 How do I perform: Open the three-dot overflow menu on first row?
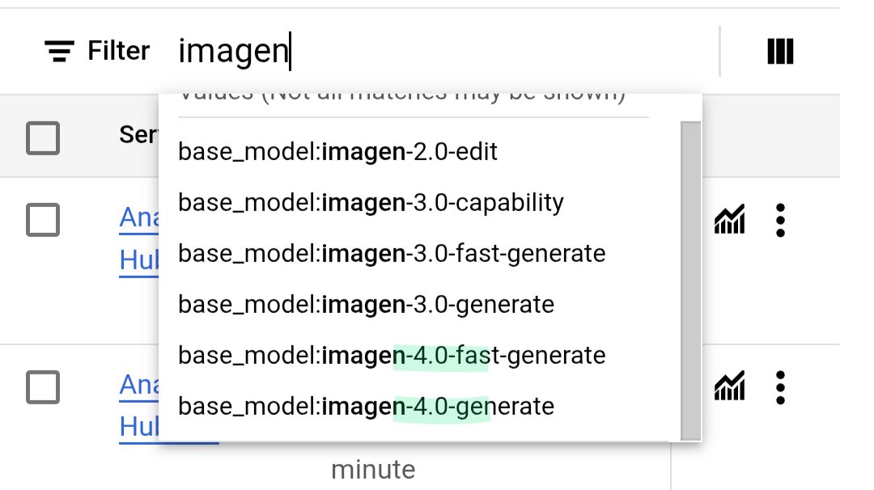[780, 220]
